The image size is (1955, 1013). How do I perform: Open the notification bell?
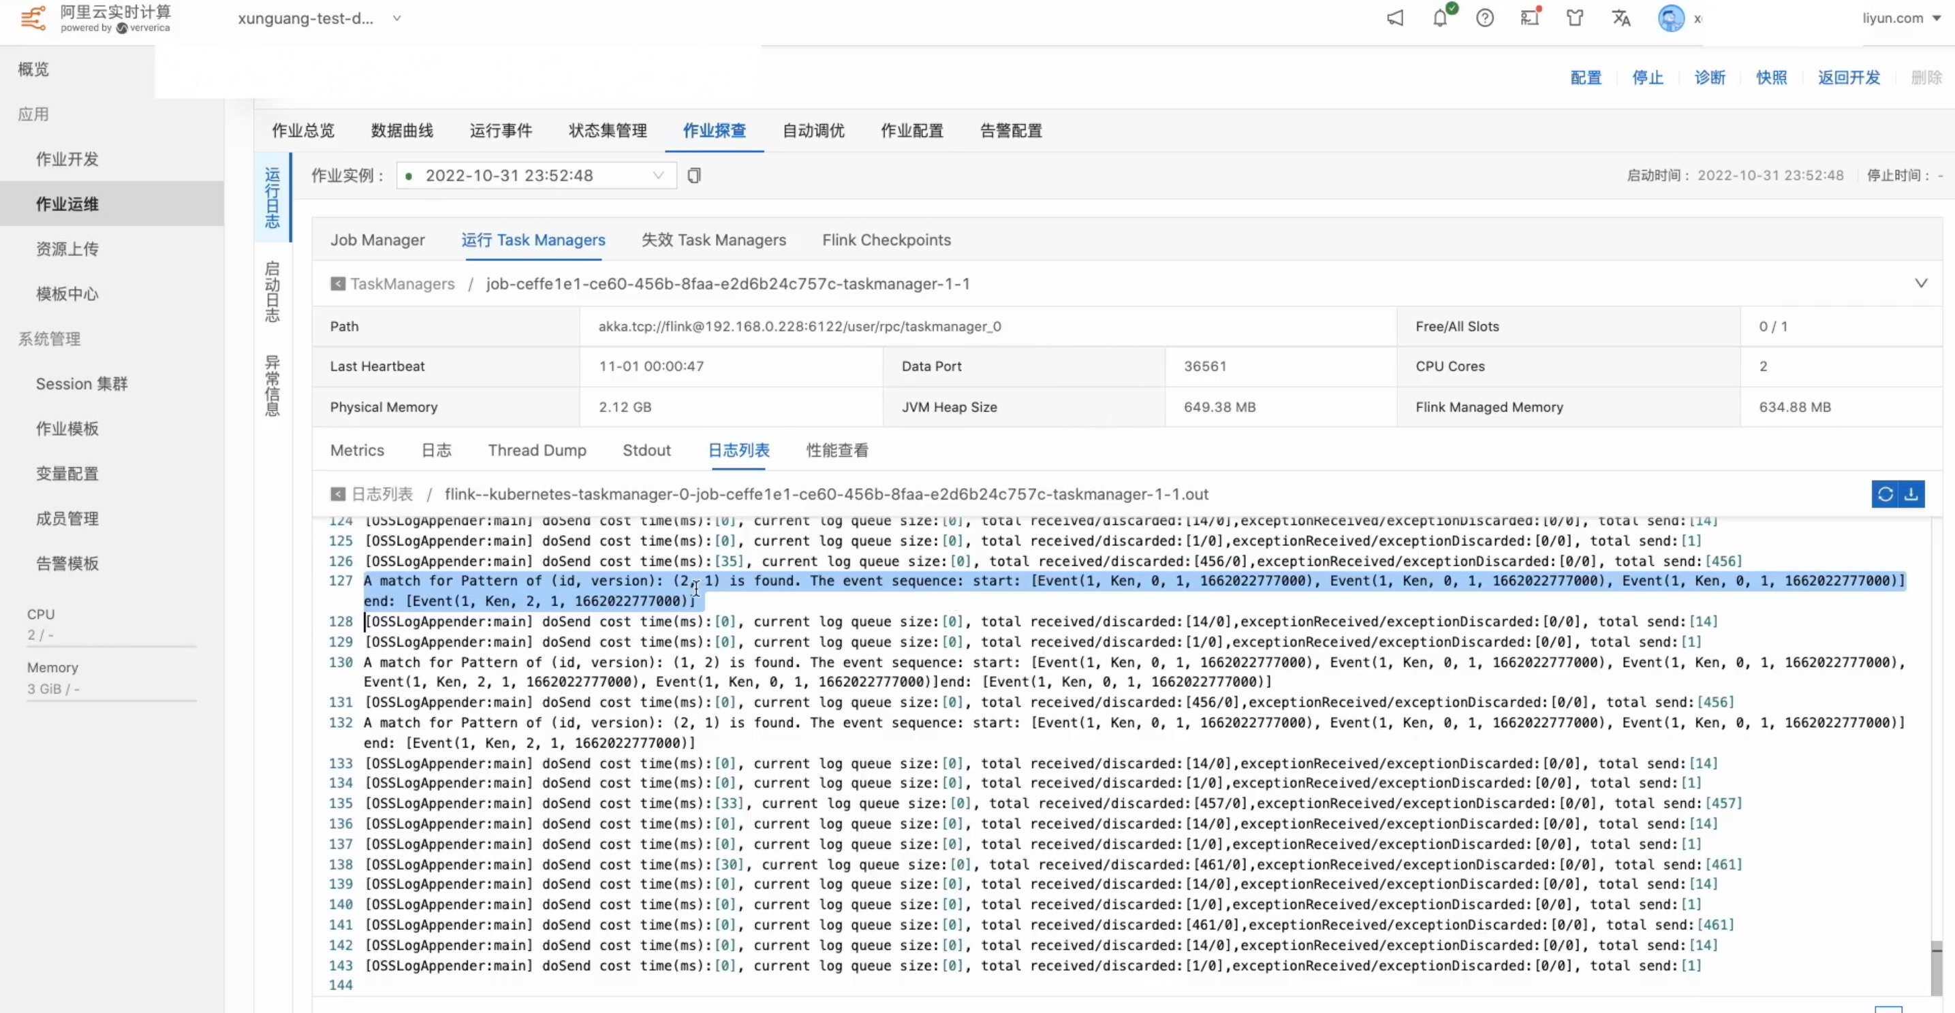pos(1440,18)
